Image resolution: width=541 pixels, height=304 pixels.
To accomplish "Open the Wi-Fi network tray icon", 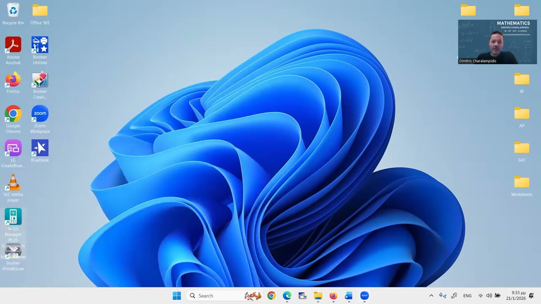I will (481, 296).
